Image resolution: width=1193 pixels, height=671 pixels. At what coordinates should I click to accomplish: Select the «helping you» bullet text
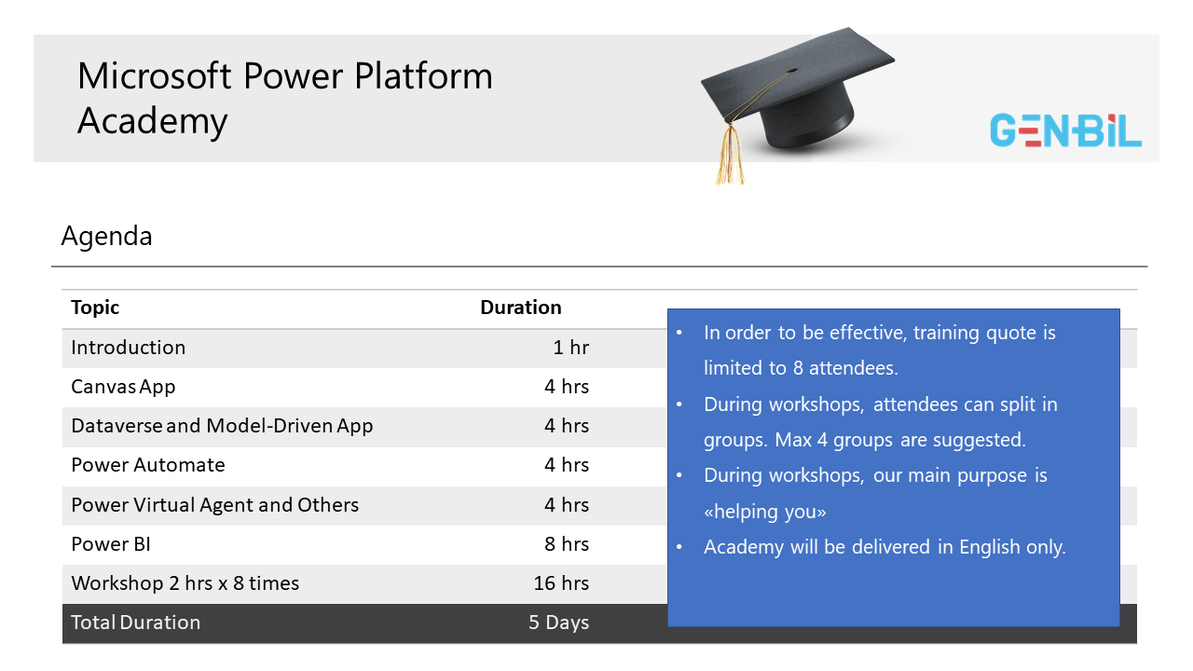pyautogui.click(x=875, y=493)
